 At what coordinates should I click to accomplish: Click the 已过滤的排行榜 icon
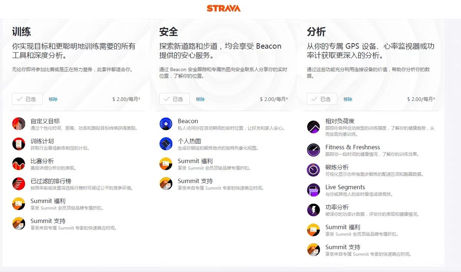click(x=18, y=184)
